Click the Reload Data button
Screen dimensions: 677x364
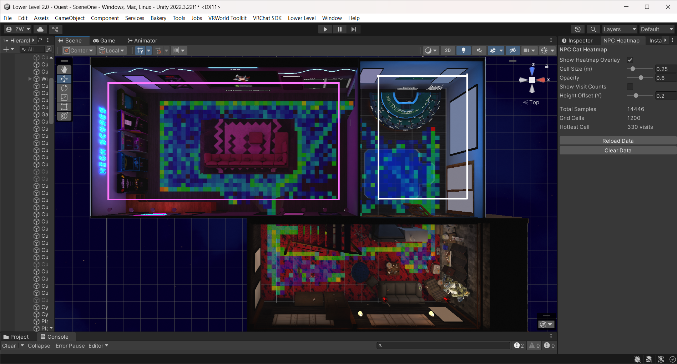point(617,141)
